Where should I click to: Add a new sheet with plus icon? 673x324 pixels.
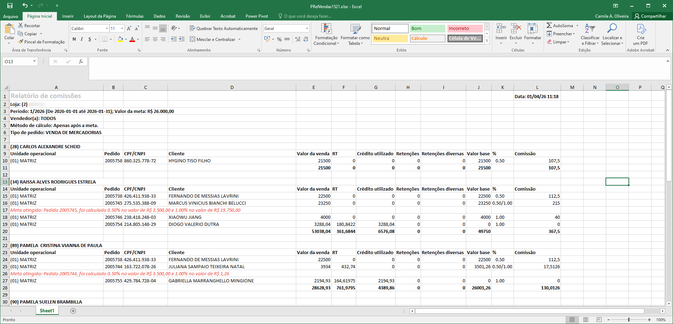coord(73,311)
